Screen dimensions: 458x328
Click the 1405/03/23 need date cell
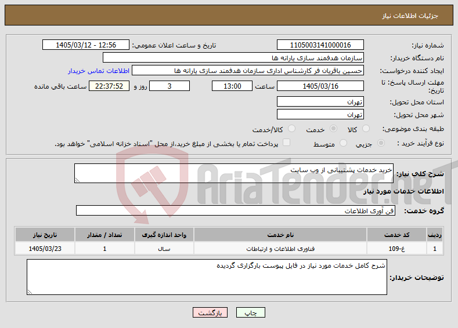tap(45, 249)
